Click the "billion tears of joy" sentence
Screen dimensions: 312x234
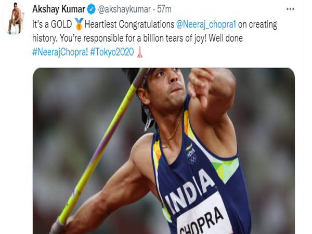(x=137, y=38)
